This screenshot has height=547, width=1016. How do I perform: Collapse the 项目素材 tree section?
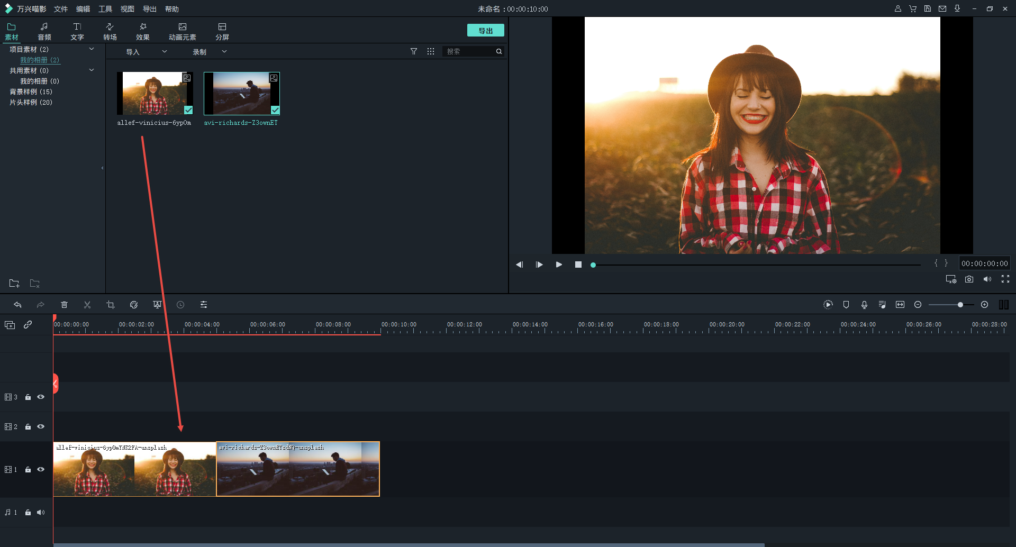click(x=92, y=49)
